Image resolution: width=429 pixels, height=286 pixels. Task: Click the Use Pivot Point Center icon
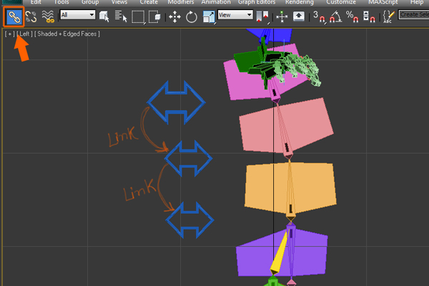262,16
